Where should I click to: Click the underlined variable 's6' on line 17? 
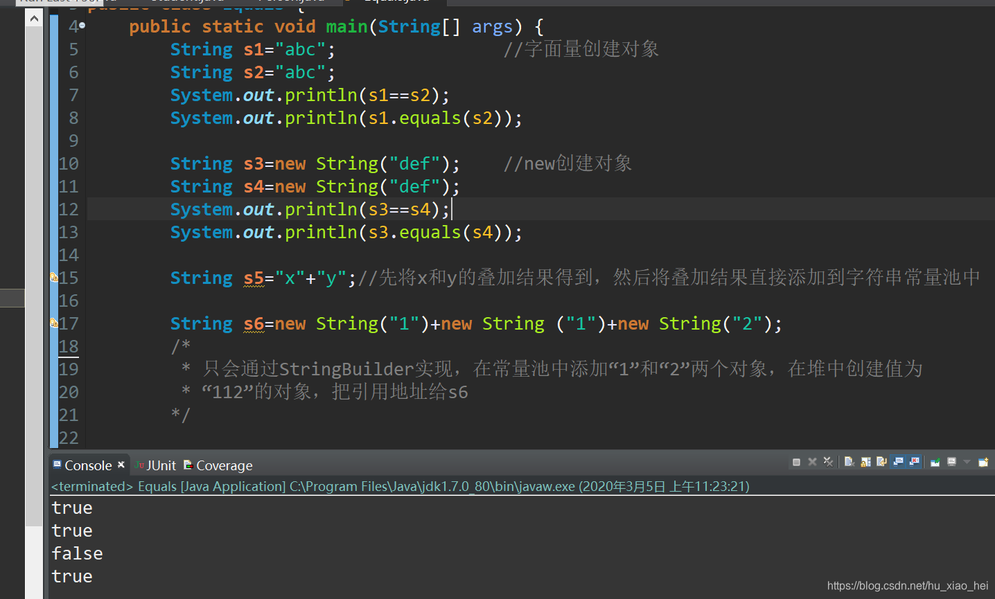pyautogui.click(x=254, y=323)
